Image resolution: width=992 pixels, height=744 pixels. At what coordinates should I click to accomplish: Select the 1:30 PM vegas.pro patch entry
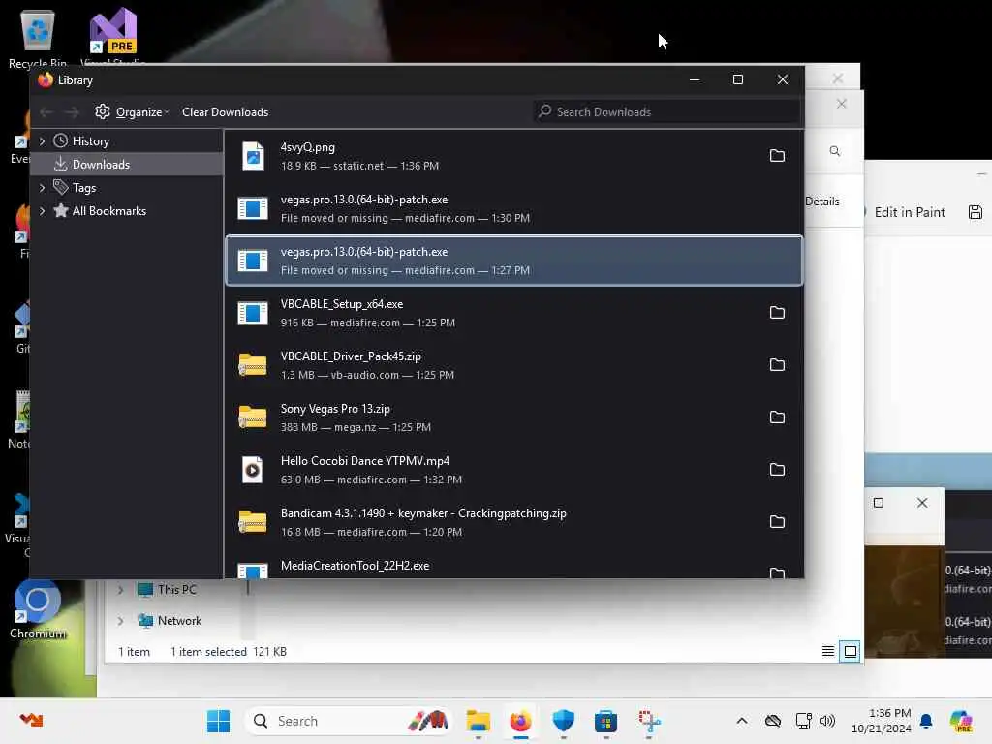click(x=514, y=208)
